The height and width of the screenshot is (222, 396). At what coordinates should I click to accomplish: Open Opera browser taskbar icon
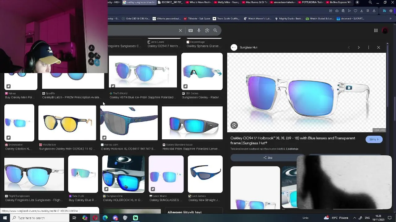pyautogui.click(x=95, y=218)
